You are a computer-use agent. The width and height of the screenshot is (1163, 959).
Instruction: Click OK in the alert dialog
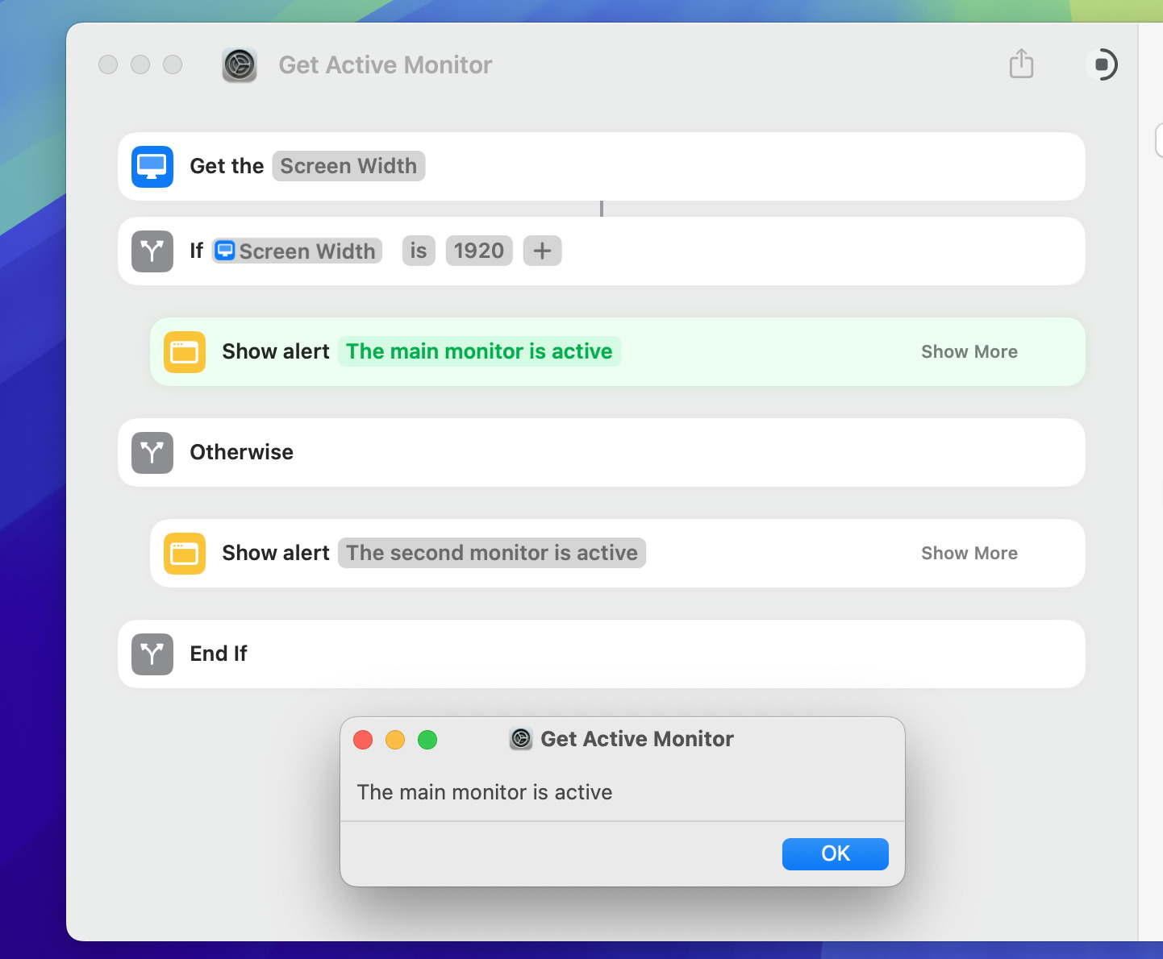pos(836,853)
